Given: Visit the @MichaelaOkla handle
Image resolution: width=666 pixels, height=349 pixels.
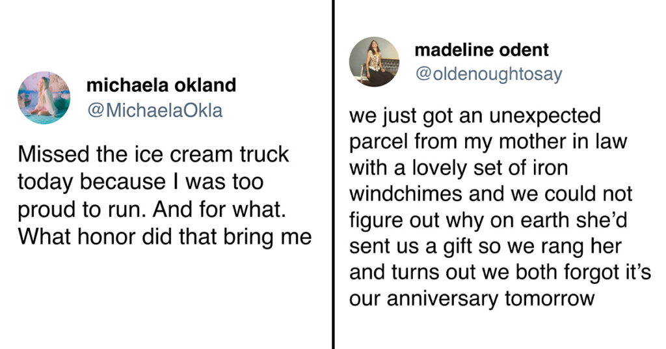Looking at the screenshot, I should point(155,111).
